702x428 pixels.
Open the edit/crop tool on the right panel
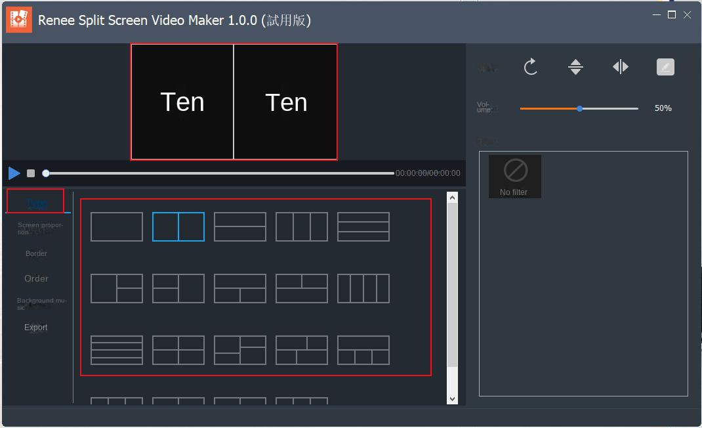[665, 66]
